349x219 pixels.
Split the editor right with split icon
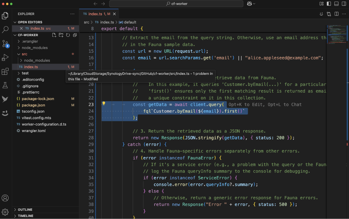pos(336,14)
